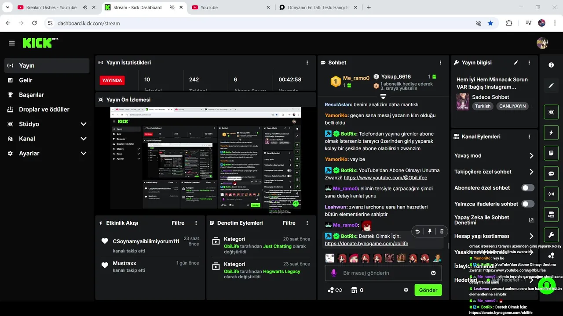Open Başarılar in left navigation
The image size is (563, 316).
tap(47, 95)
